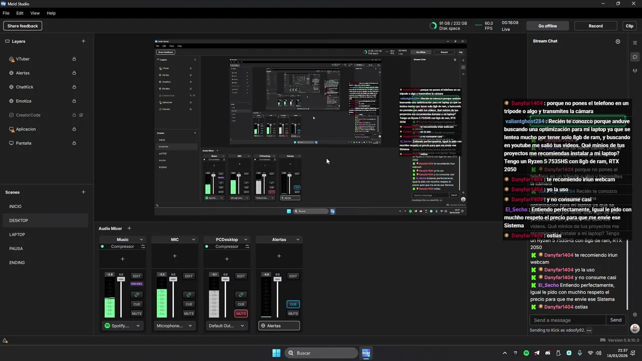Mute the Music audio track
This screenshot has width=642, height=361.
click(136, 314)
